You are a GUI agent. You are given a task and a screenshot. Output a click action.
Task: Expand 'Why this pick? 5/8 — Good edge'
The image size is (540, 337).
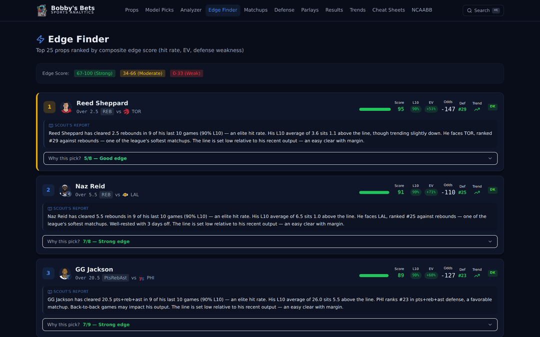[x=270, y=159]
